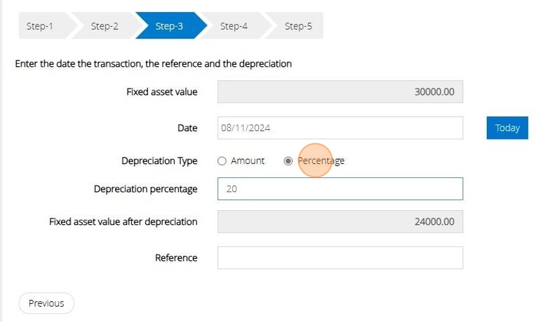The height and width of the screenshot is (322, 553).
Task: Click the Depreciation percentage input box
Action: (x=340, y=190)
